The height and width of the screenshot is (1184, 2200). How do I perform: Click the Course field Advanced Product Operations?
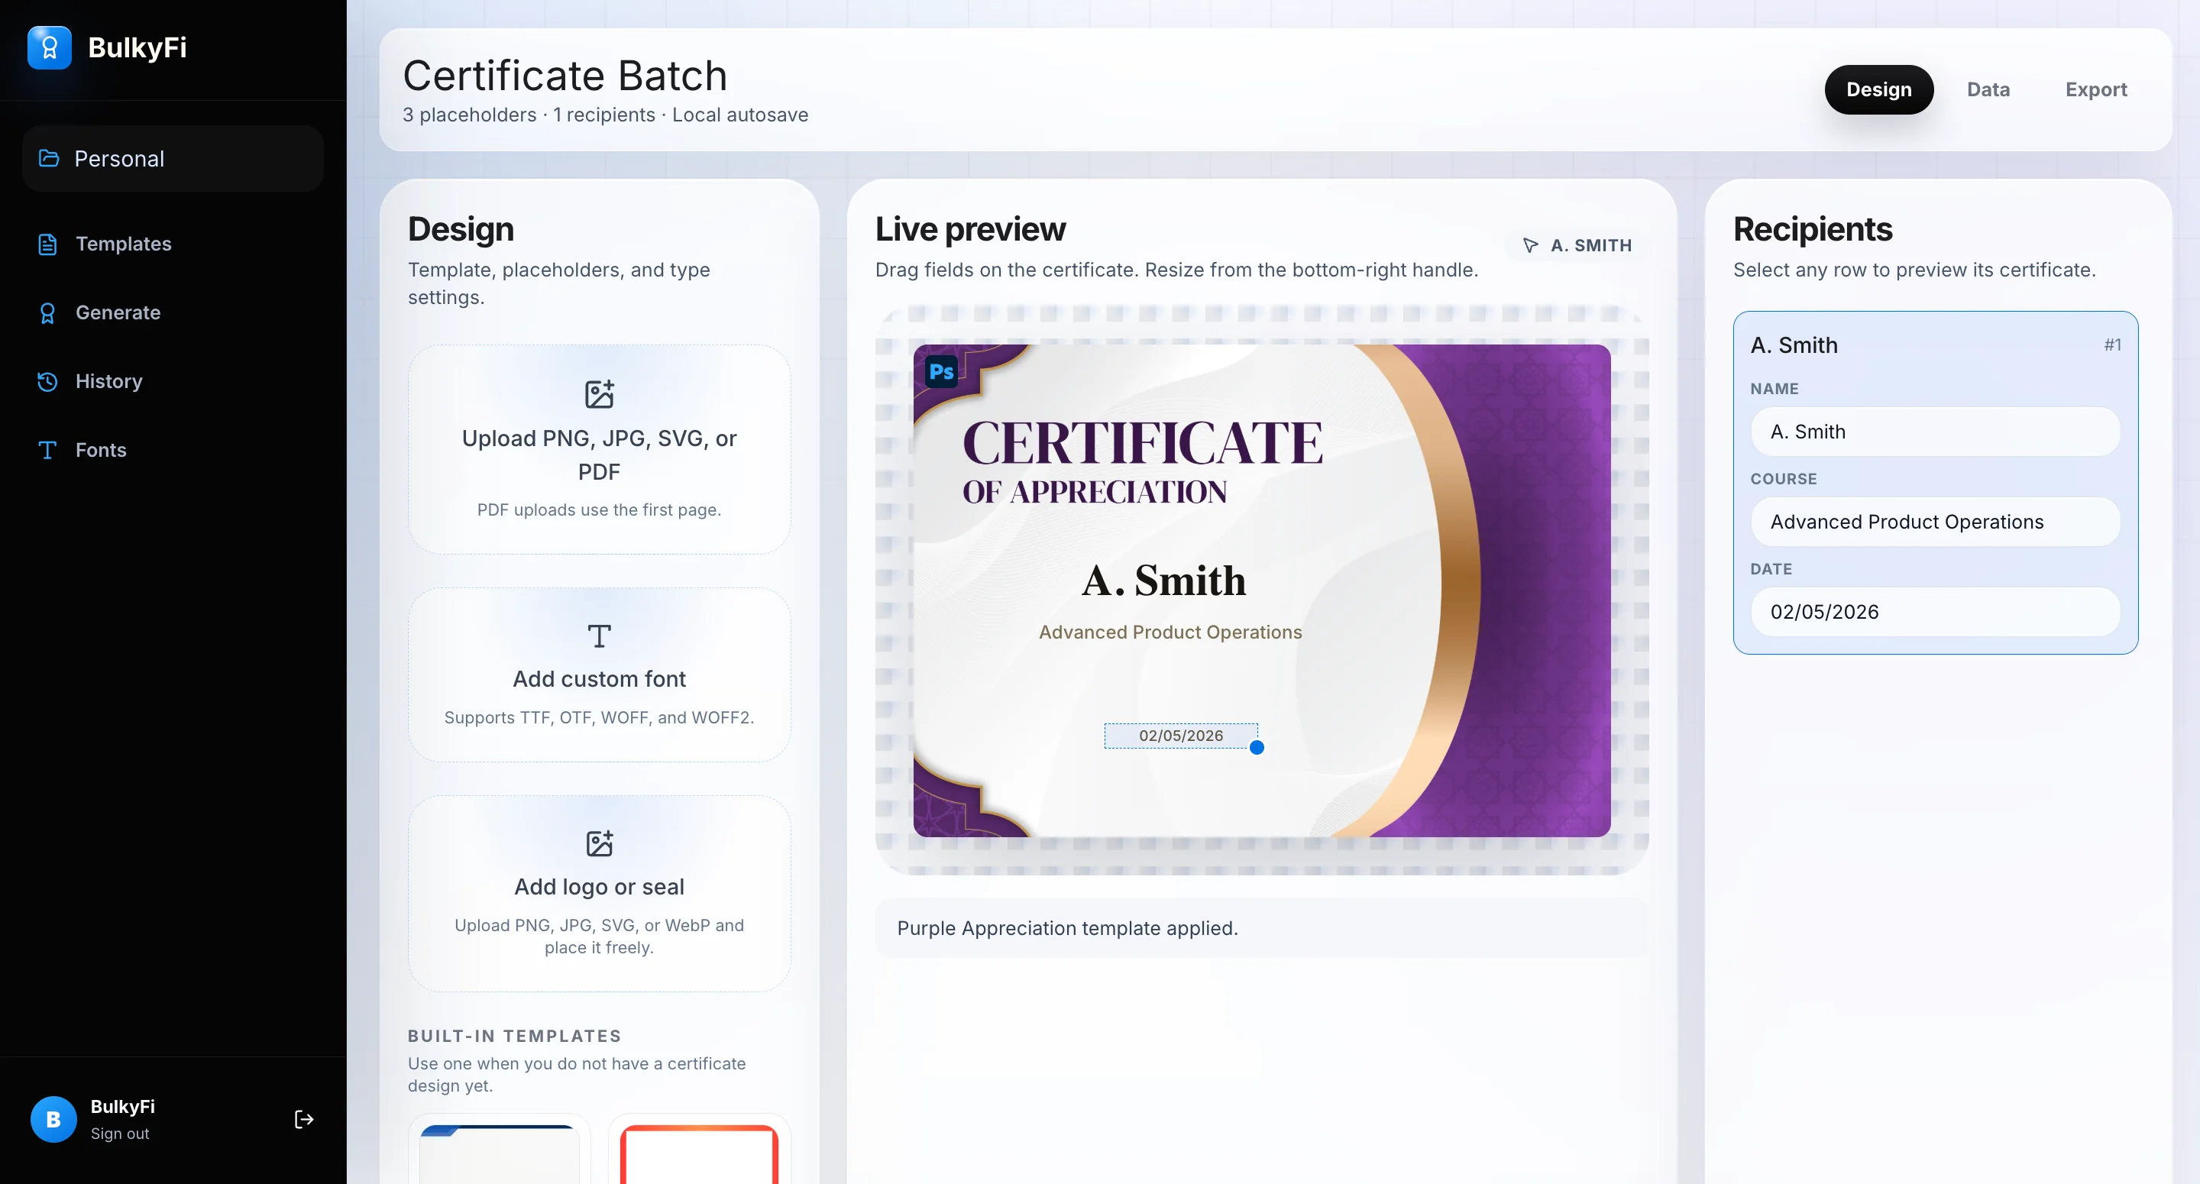coord(1935,522)
